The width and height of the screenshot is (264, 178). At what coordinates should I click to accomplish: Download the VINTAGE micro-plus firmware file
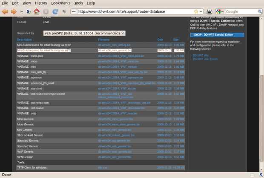121,56
